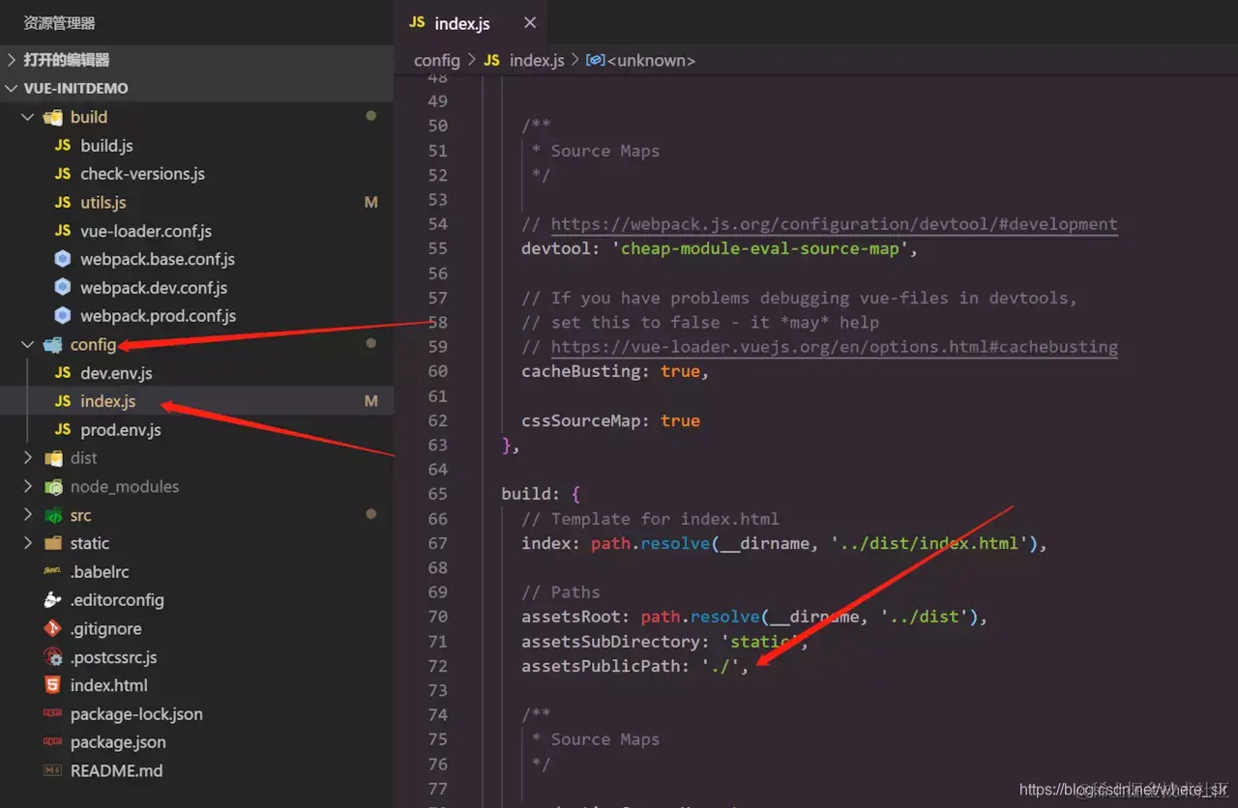Place cursor on the cssSourceMap: true line

click(x=610, y=420)
